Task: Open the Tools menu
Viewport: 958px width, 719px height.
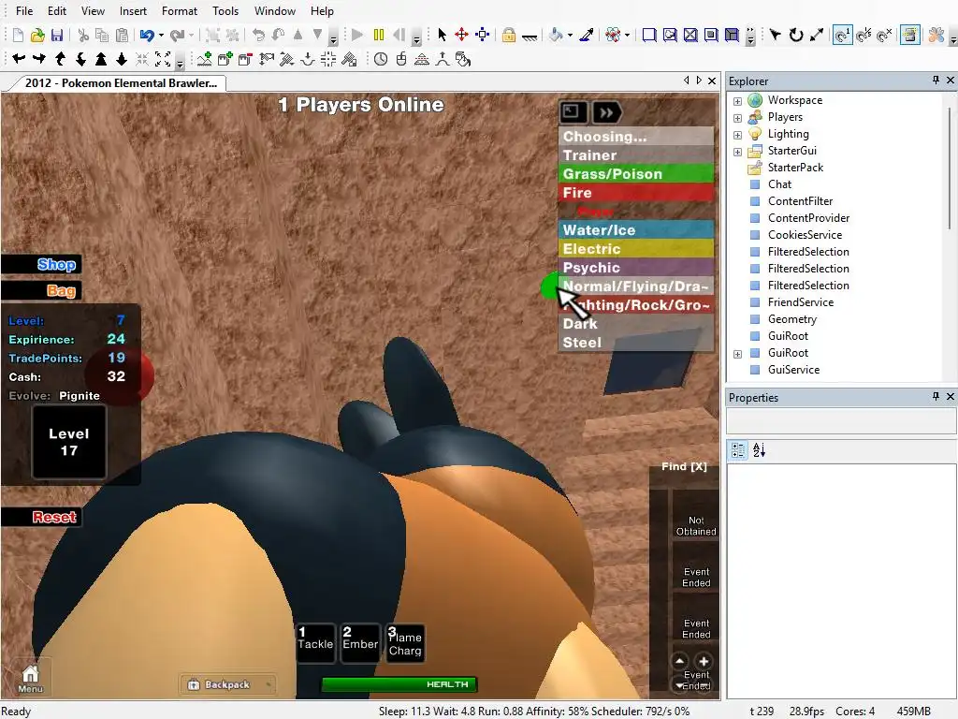Action: click(225, 11)
